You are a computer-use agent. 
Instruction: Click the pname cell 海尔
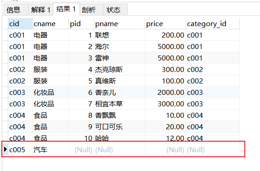(x=119, y=46)
